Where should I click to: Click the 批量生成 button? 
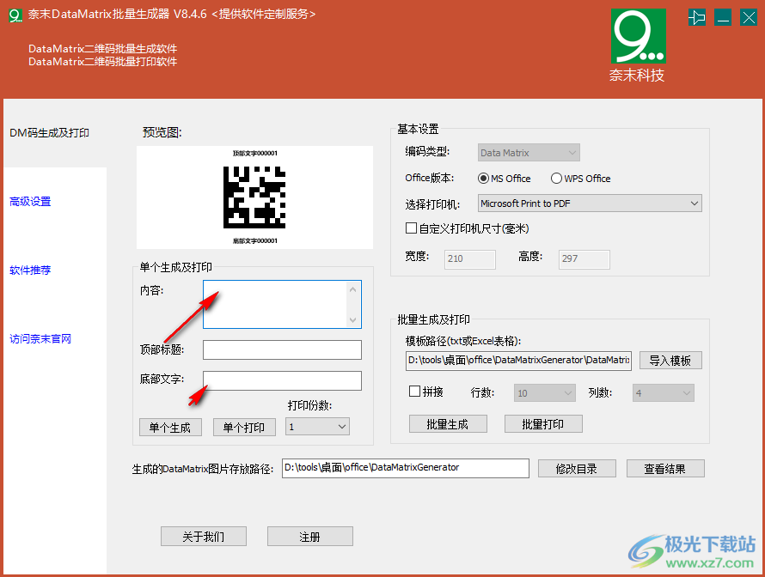tap(448, 424)
